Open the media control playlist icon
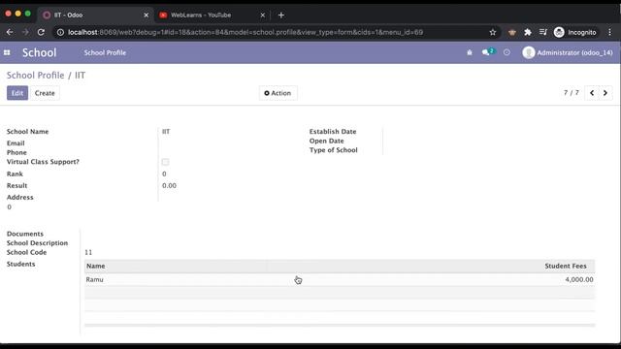621x349 pixels. (543, 32)
